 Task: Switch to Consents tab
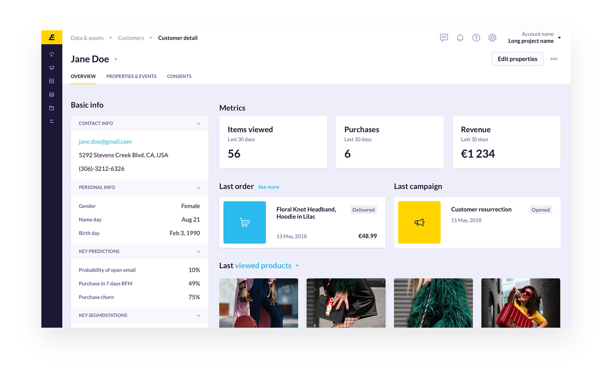[179, 76]
